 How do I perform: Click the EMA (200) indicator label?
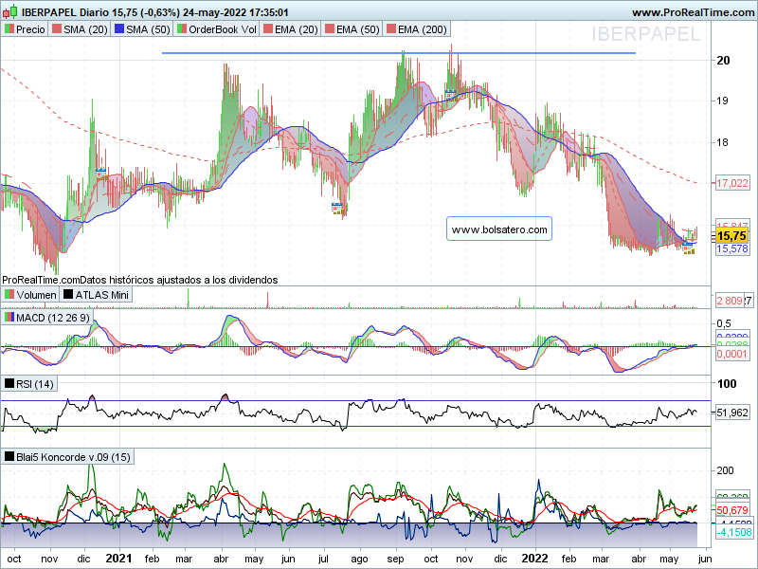[417, 29]
